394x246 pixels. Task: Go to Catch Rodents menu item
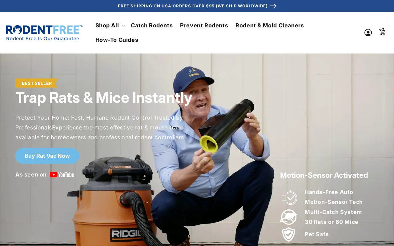click(151, 26)
